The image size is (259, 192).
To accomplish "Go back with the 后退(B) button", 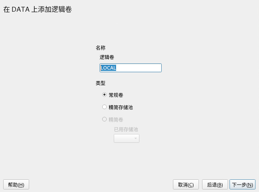I will [x=215, y=185].
